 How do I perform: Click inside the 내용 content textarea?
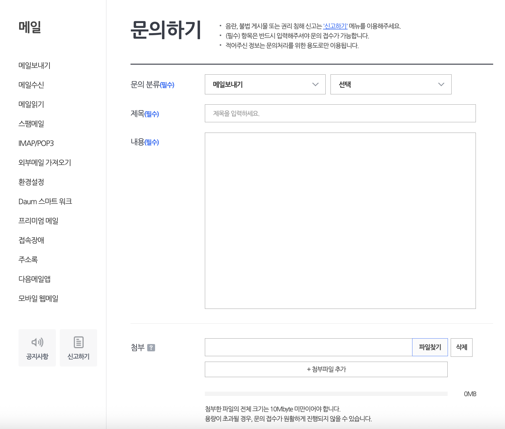point(340,220)
